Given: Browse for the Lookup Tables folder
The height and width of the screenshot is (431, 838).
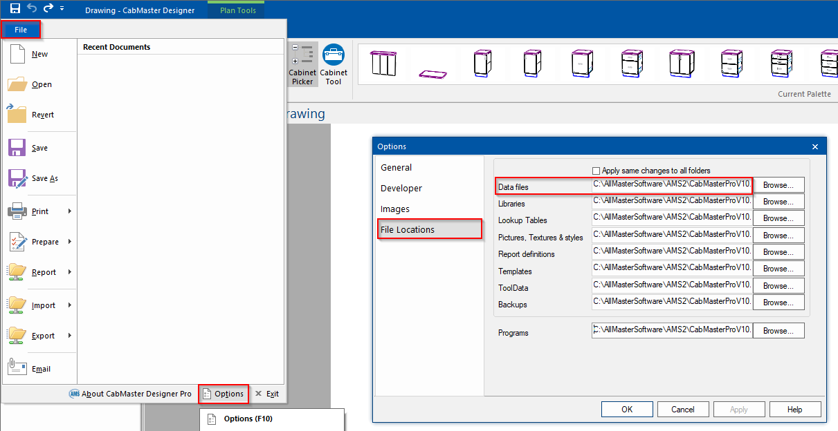Looking at the screenshot, I should coord(778,218).
